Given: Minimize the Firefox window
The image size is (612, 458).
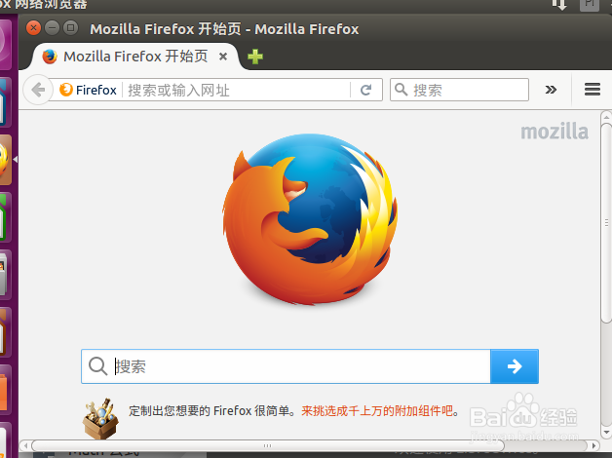Looking at the screenshot, I should (52, 28).
